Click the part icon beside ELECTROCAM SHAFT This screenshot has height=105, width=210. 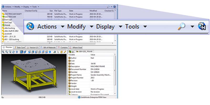(x=3, y=14)
